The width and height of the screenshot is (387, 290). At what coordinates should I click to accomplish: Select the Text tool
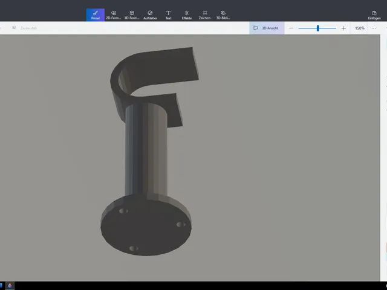168,14
